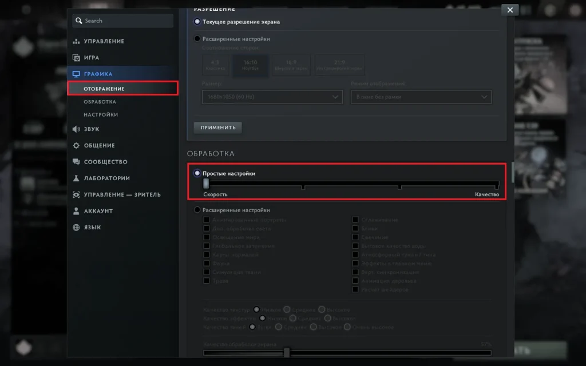Toggle Доп. обработка света checkbox
The width and height of the screenshot is (586, 366).
tap(206, 228)
